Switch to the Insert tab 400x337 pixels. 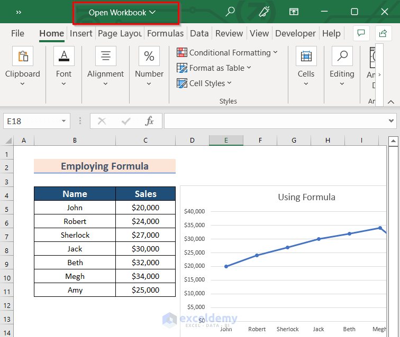tap(81, 33)
